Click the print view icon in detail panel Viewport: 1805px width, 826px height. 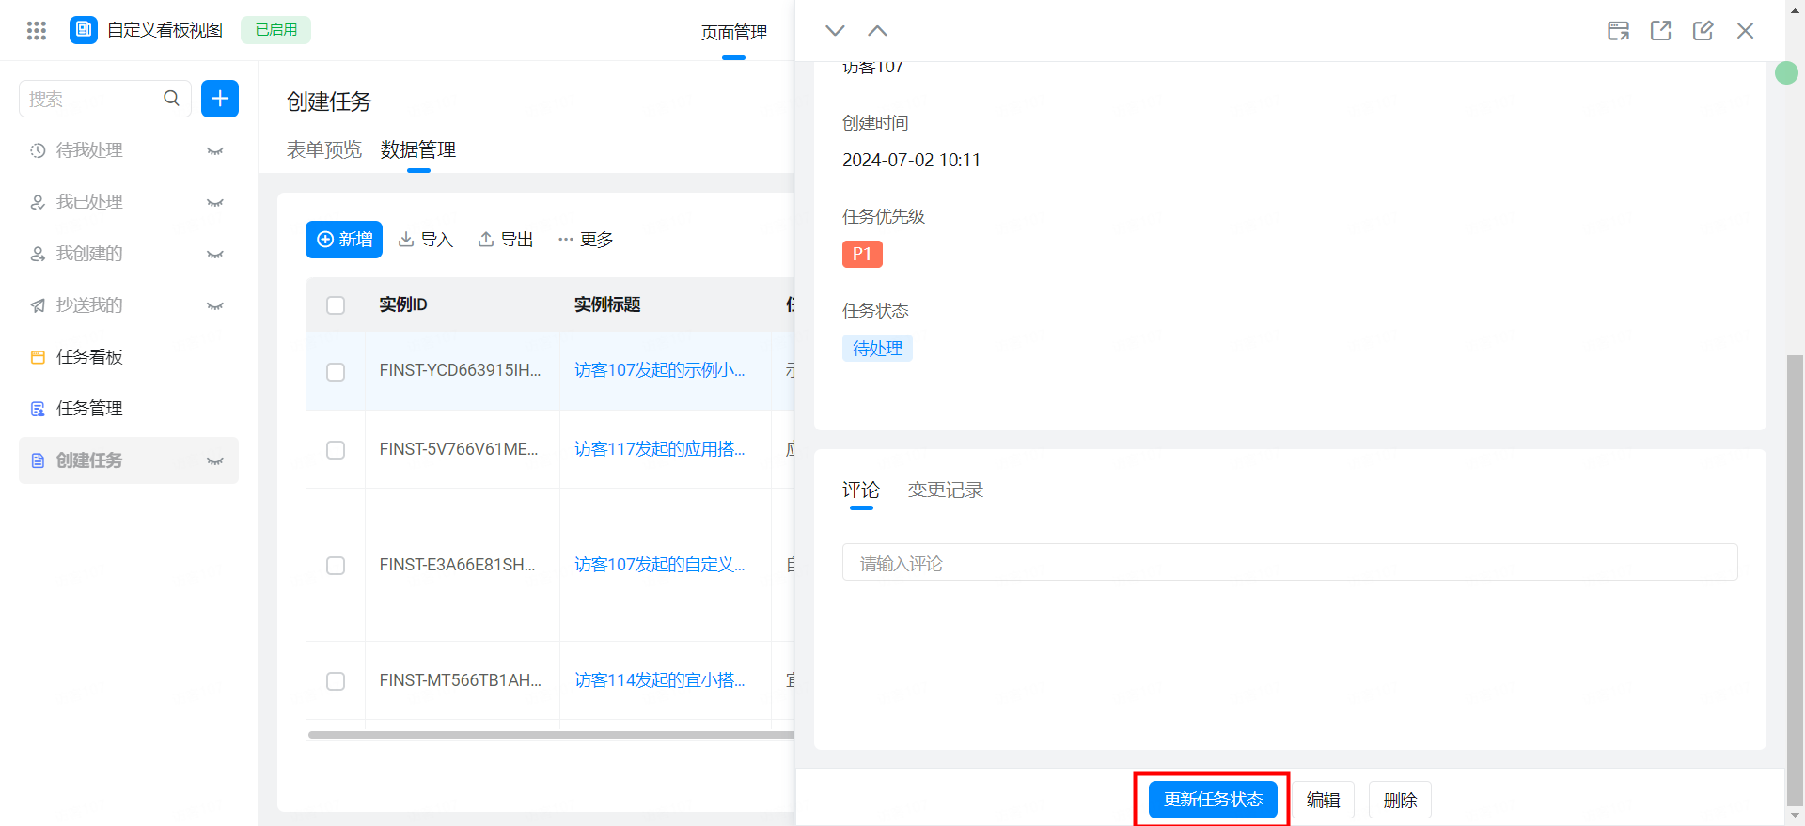pos(1618,31)
